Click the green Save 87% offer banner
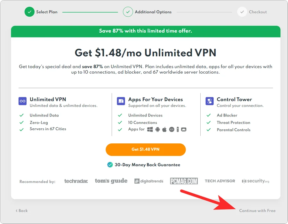The image size is (288, 224). pyautogui.click(x=146, y=31)
